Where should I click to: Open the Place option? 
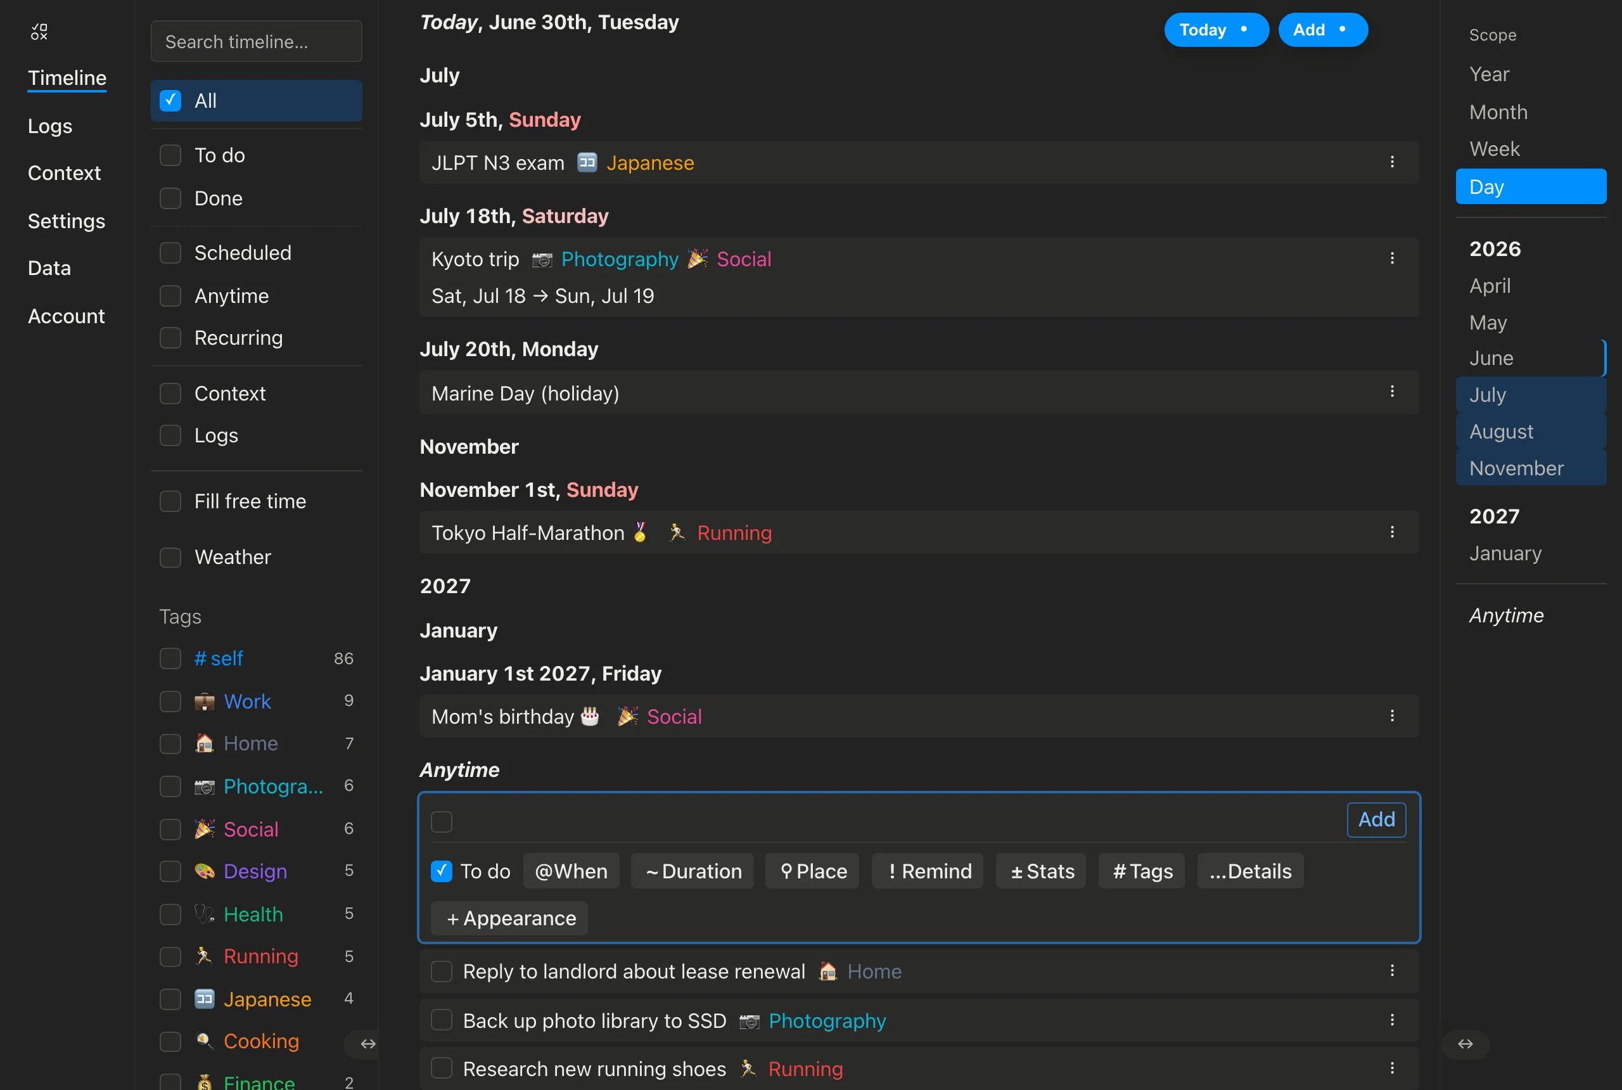coord(812,871)
